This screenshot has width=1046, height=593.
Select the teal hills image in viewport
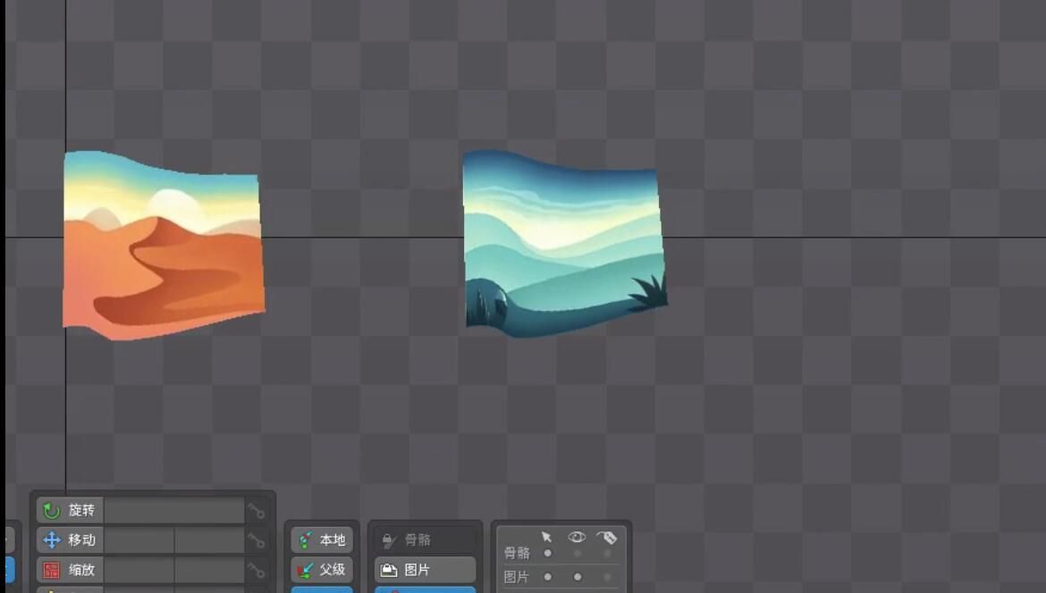coord(564,243)
